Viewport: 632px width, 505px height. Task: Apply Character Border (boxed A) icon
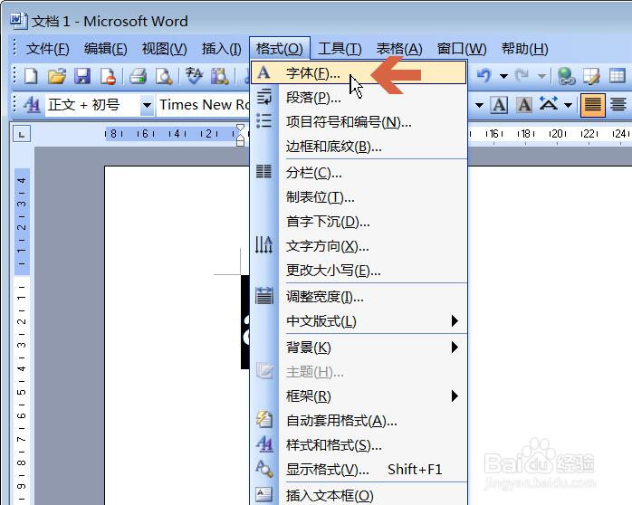pyautogui.click(x=499, y=105)
